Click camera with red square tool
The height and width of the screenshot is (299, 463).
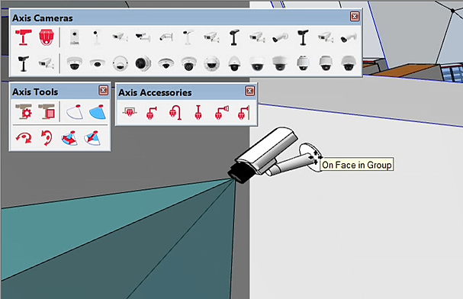(47, 111)
